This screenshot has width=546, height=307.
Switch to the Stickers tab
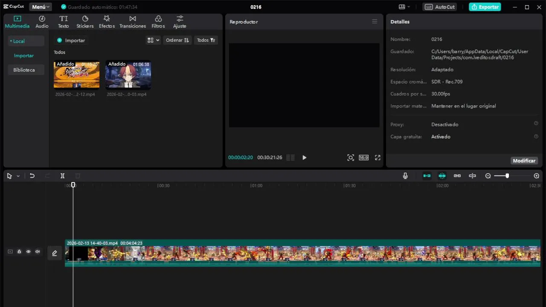click(x=85, y=22)
